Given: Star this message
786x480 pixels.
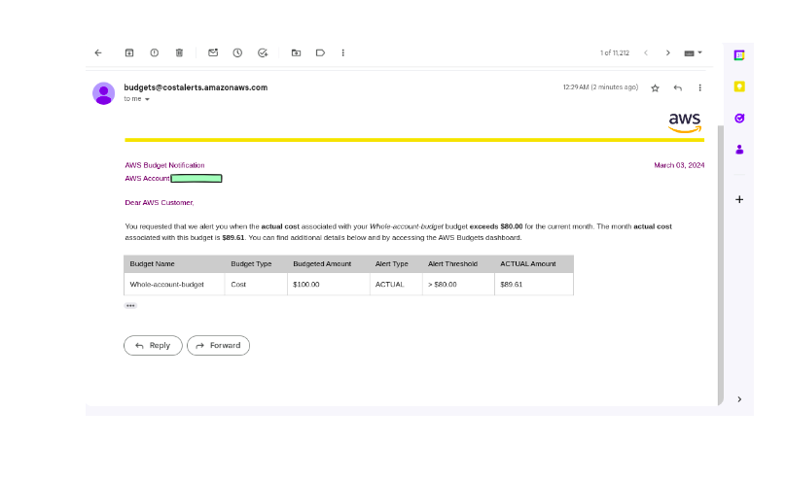Looking at the screenshot, I should [655, 87].
